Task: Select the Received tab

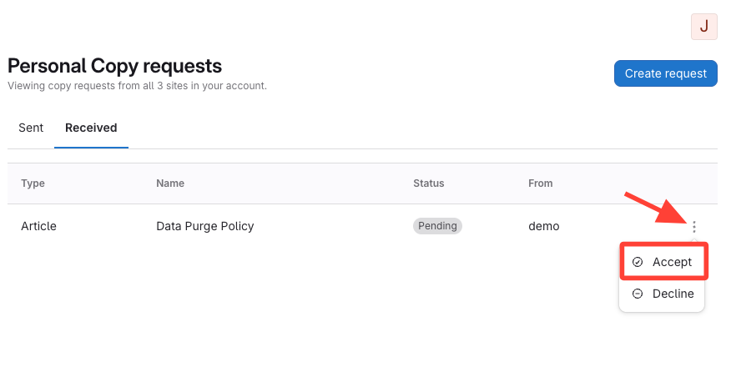Action: [91, 128]
